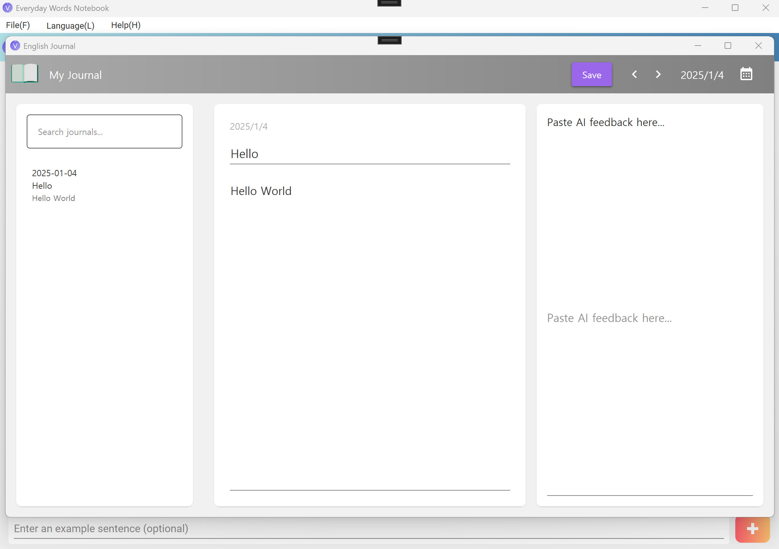Open the Language(L) menu
The height and width of the screenshot is (549, 779).
click(x=70, y=25)
